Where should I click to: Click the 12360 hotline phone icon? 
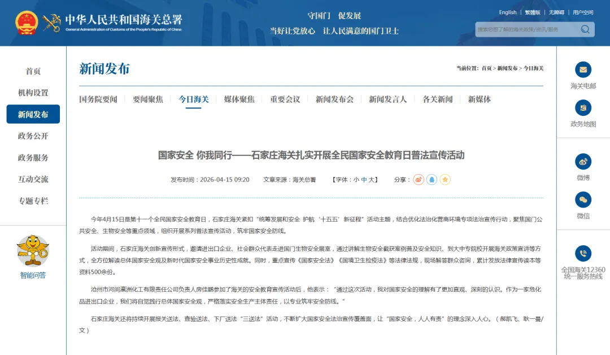[583, 253]
